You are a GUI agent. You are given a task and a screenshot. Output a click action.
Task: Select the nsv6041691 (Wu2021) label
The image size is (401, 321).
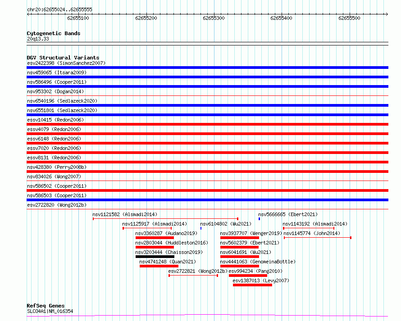click(246, 252)
